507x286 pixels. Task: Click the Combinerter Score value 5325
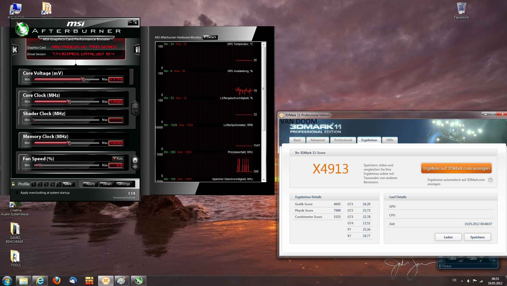(337, 217)
